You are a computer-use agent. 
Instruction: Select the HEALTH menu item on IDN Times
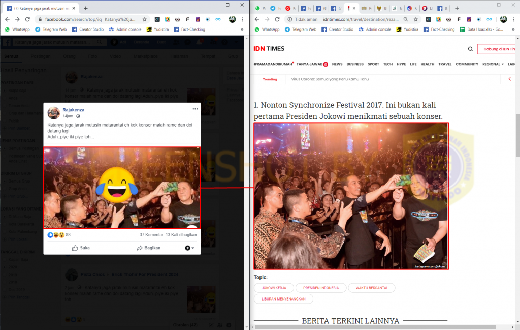click(x=427, y=64)
